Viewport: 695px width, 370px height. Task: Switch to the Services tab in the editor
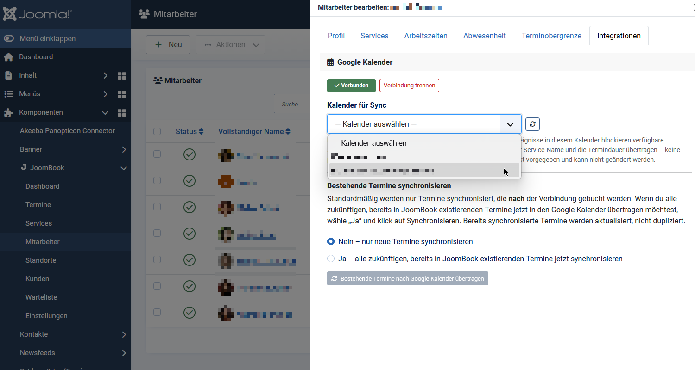pyautogui.click(x=374, y=36)
